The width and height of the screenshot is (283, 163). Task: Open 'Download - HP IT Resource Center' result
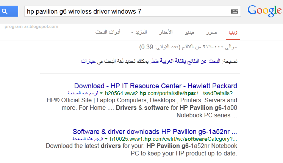coord(156,86)
